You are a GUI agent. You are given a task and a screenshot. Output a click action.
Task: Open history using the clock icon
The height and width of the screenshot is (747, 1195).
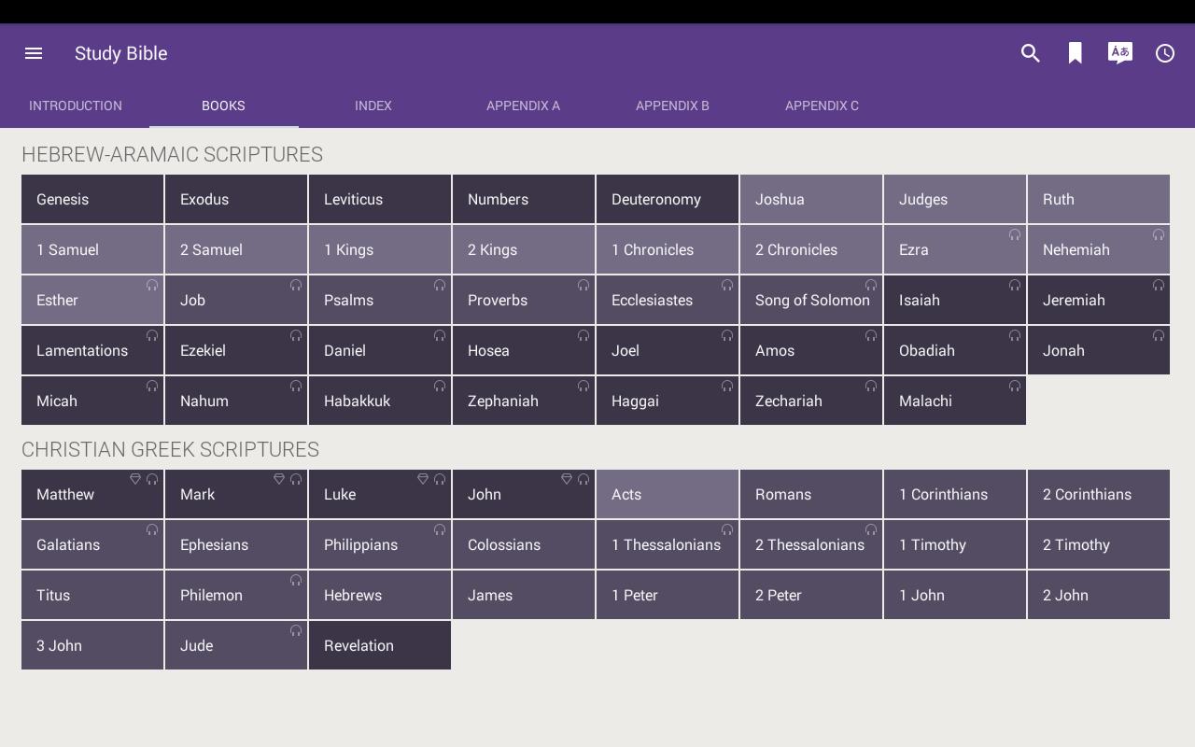[1164, 53]
